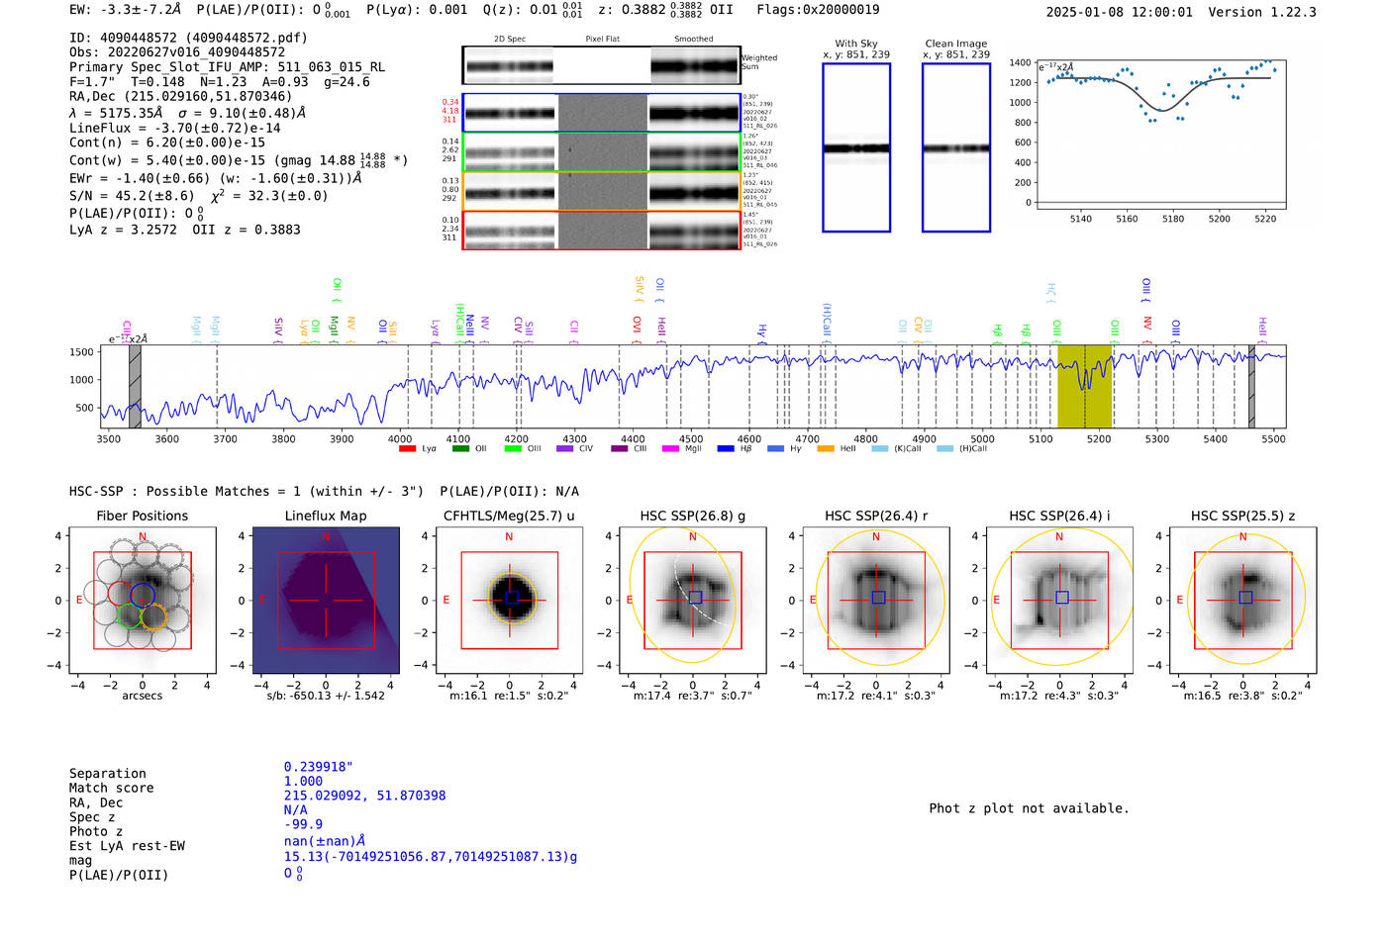Image resolution: width=1386 pixels, height=943 pixels.
Task: Click the With Sky image panel
Action: 856,147
